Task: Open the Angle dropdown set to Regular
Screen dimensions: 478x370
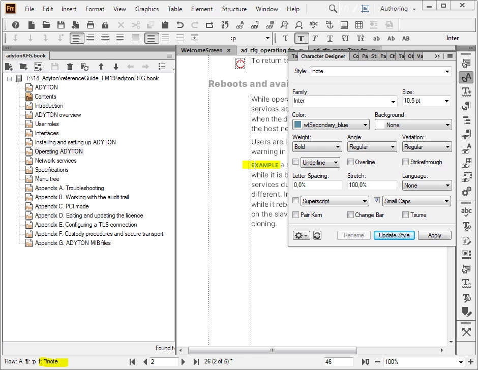Action: point(372,147)
